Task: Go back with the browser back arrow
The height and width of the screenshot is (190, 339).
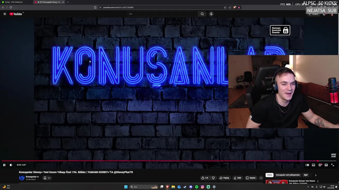Action: click(3, 7)
